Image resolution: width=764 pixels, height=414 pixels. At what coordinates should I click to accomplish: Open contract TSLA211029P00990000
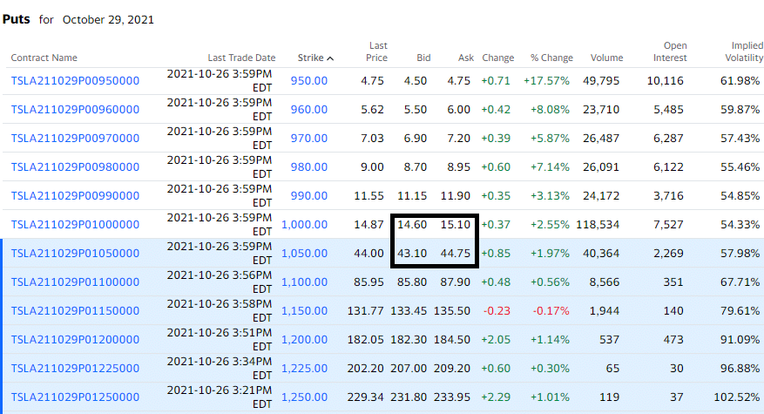click(75, 195)
